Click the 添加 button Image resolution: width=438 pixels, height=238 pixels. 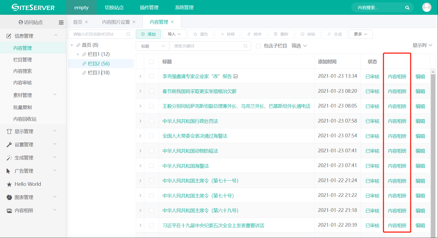(x=148, y=34)
